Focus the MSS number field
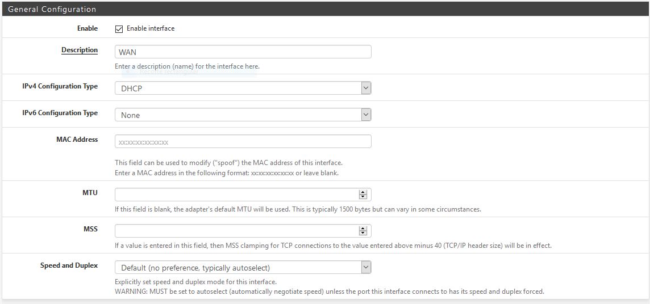This screenshot has width=650, height=304. [x=236, y=231]
